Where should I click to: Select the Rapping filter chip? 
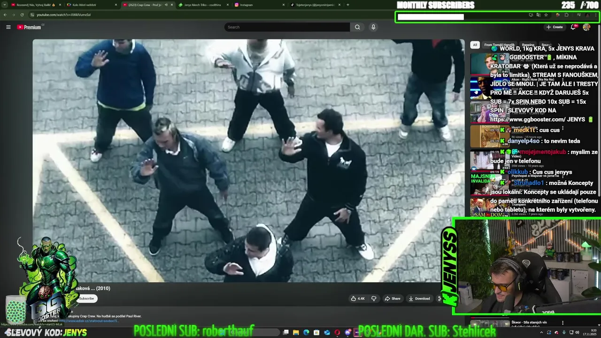coord(528,45)
